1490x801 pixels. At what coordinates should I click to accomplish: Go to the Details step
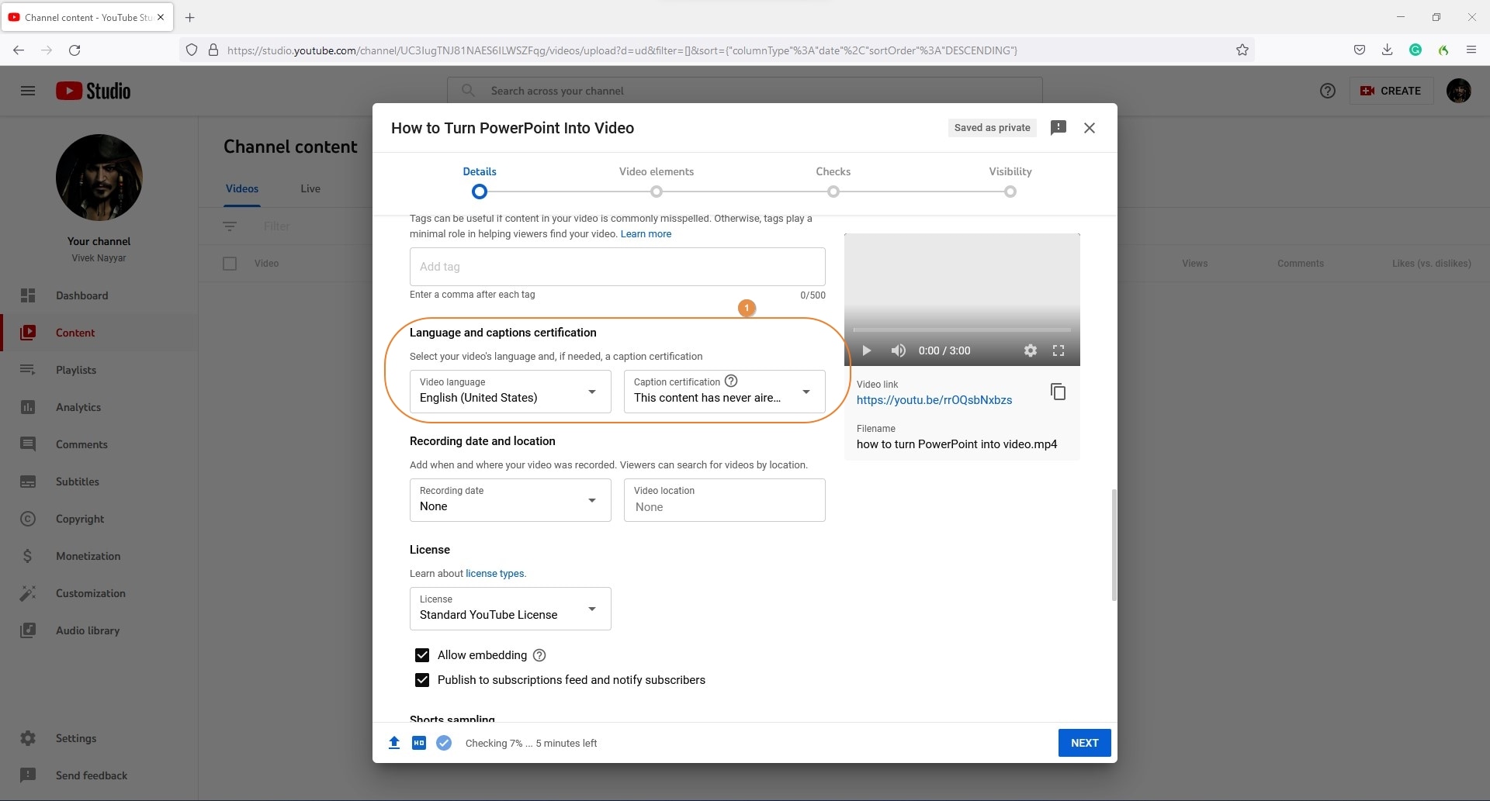coord(480,182)
